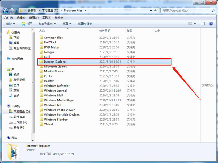Select the DVD Maker folder
This screenshot has height=163, width=218.
point(49,47)
